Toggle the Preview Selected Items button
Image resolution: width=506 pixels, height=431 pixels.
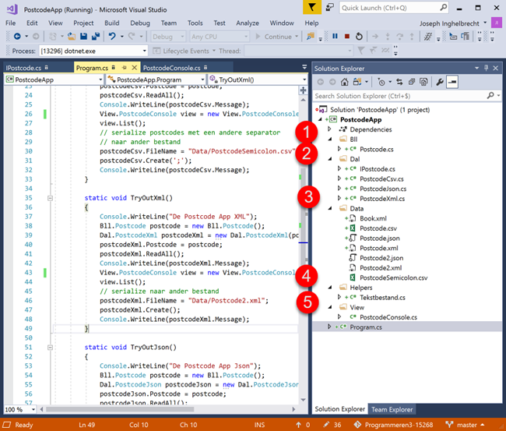(452, 82)
